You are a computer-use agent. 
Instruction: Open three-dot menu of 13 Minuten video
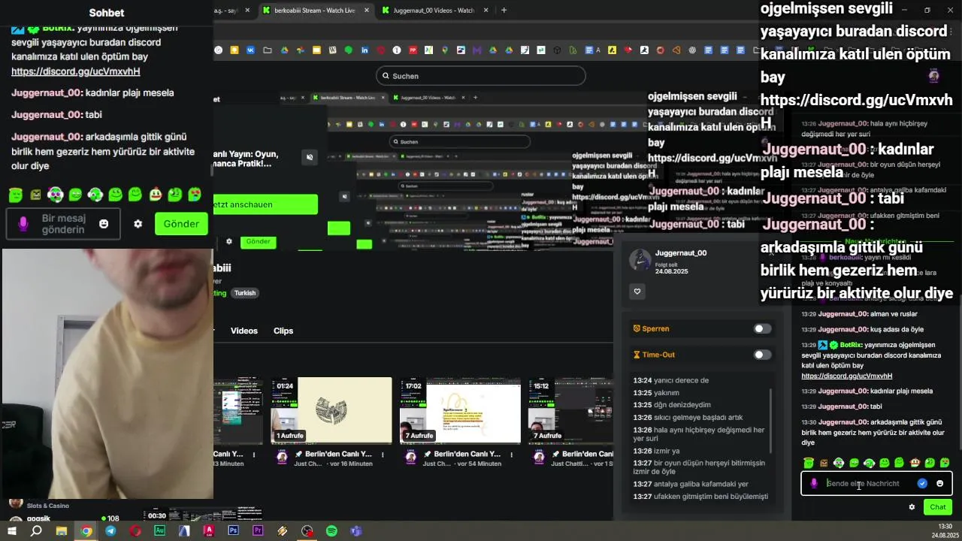pos(254,455)
